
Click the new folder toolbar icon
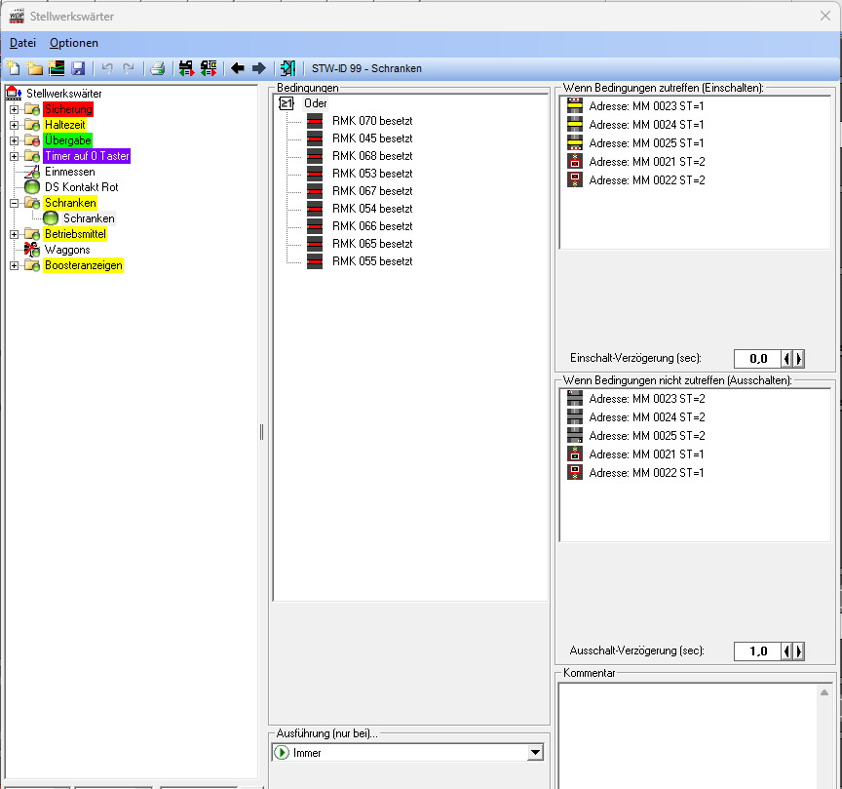(x=35, y=68)
